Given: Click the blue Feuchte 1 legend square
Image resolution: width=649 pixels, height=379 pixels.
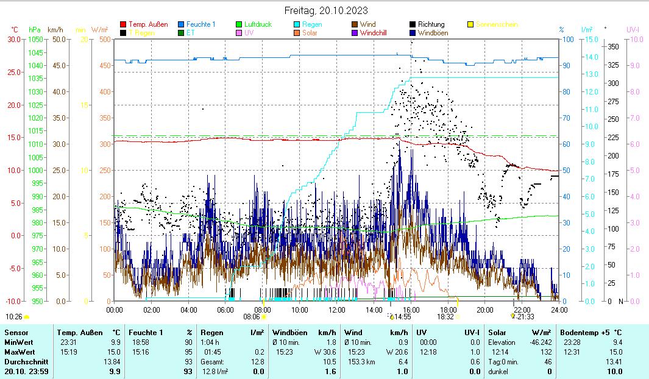Looking at the screenshot, I should coord(181,25).
